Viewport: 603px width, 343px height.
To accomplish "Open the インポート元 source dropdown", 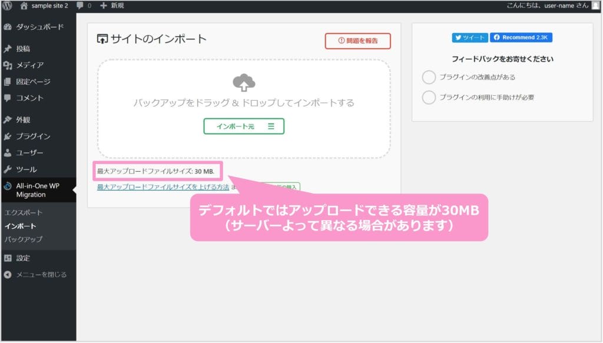I will (x=243, y=126).
